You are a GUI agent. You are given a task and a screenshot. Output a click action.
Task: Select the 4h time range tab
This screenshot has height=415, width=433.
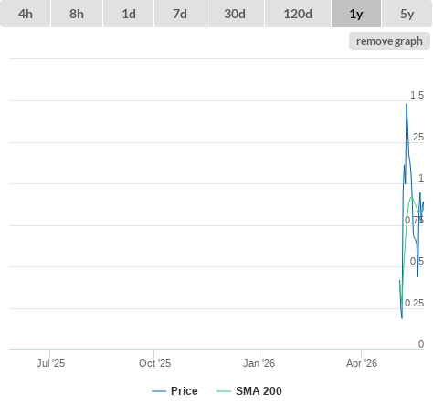25,14
